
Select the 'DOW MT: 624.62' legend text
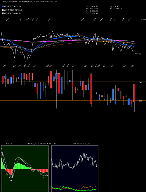13,10
